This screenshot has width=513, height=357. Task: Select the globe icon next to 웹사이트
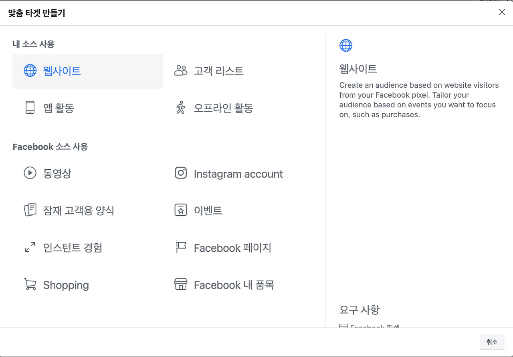pos(30,71)
